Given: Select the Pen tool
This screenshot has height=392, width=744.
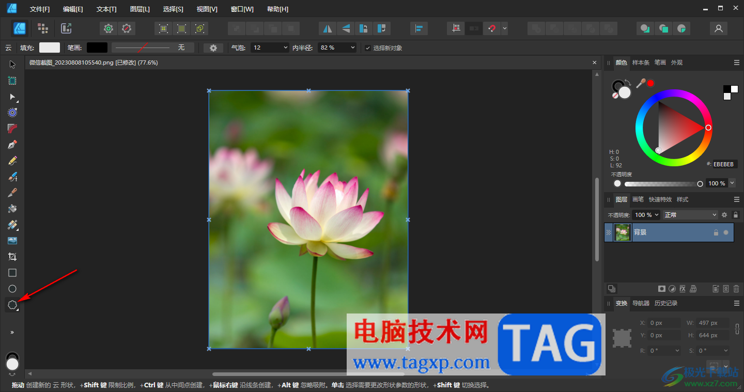Looking at the screenshot, I should 12,145.
